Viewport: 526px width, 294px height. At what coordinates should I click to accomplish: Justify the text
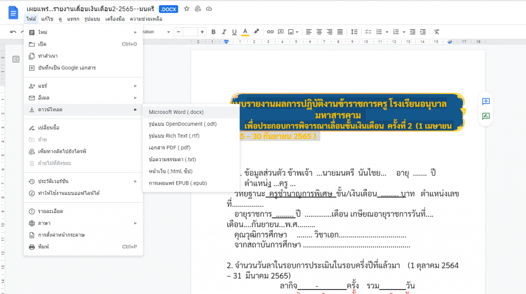click(340, 32)
